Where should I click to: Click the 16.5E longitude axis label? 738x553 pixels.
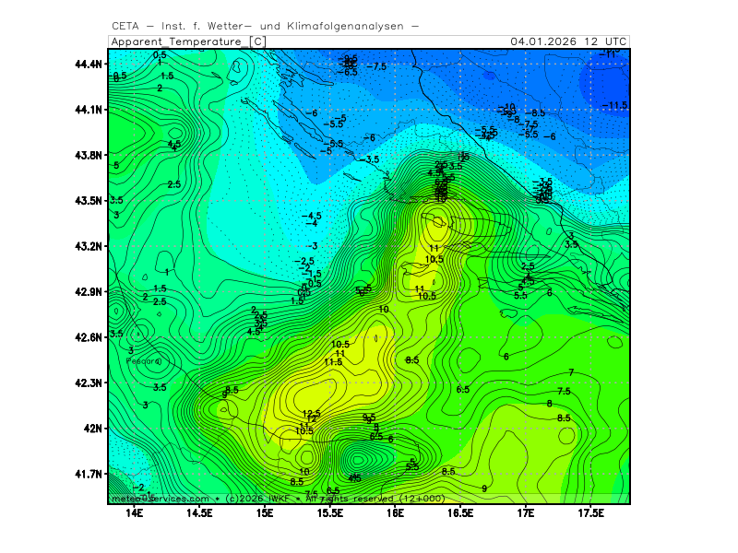(x=460, y=512)
